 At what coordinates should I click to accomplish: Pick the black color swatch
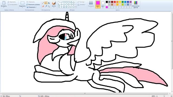click(107, 2)
